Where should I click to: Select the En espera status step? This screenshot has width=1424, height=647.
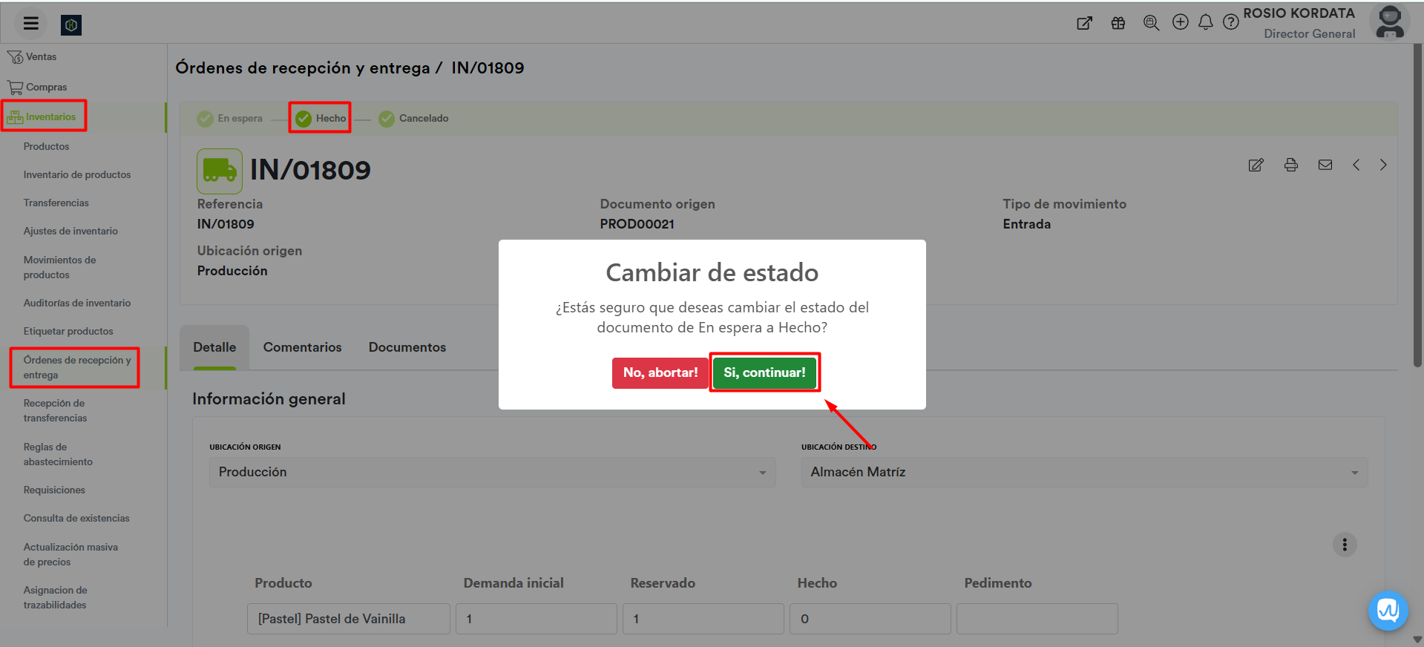click(230, 118)
